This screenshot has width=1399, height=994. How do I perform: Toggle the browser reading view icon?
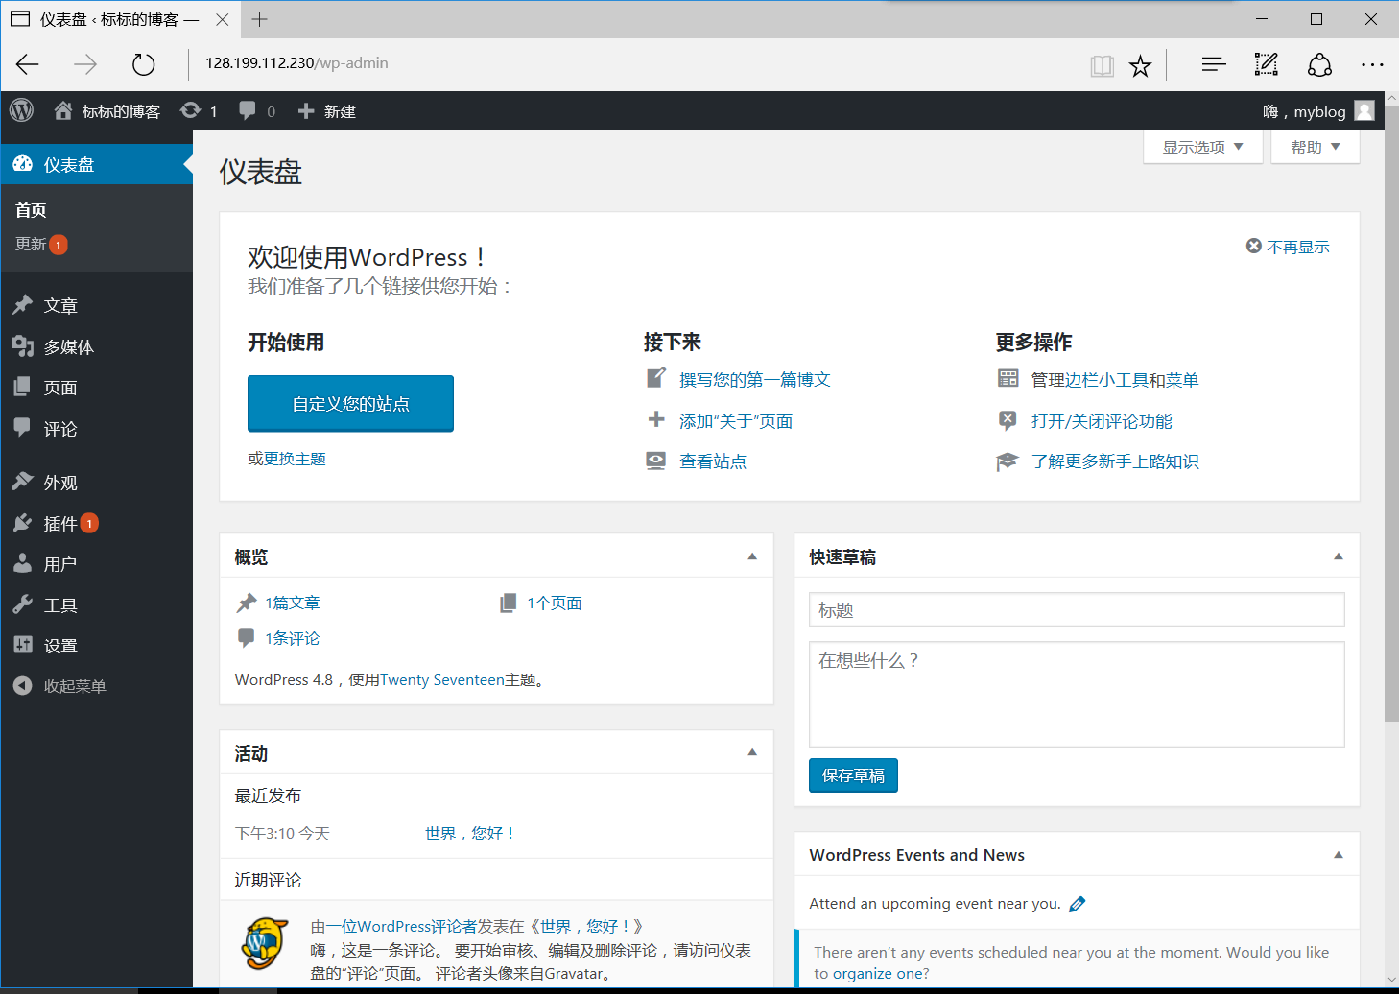click(x=1102, y=65)
